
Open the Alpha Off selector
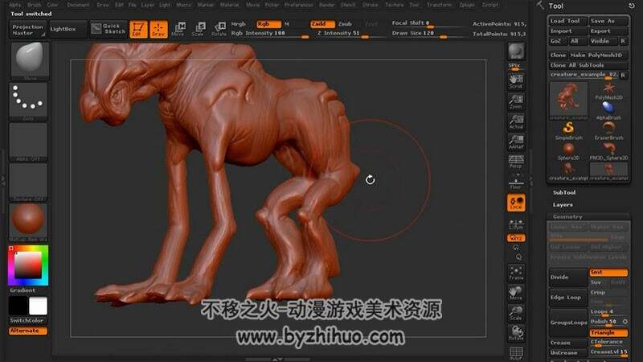(x=28, y=142)
